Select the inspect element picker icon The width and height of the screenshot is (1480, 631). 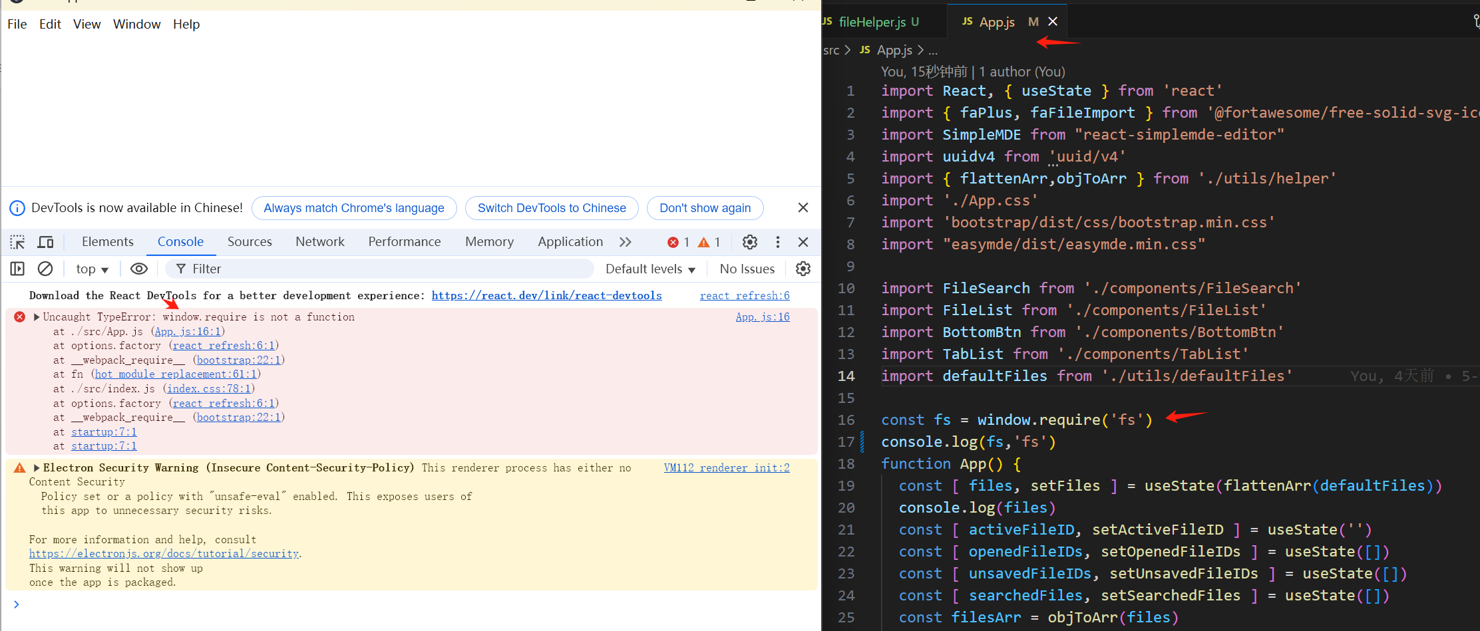pyautogui.click(x=17, y=242)
